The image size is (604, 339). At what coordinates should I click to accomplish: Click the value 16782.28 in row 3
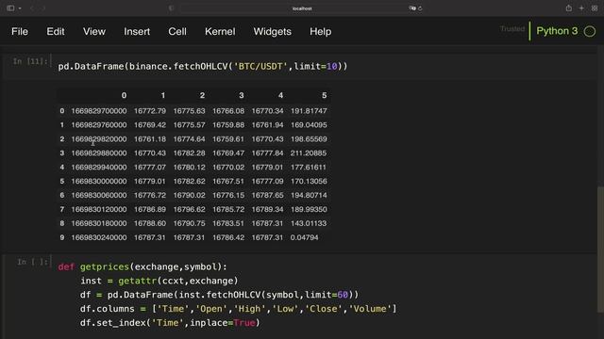point(189,153)
